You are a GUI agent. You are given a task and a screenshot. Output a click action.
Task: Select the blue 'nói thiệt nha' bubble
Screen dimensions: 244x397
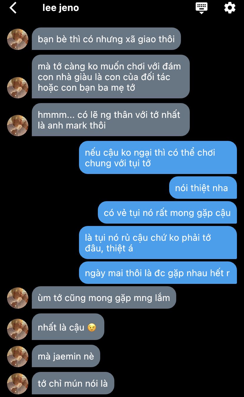tap(203, 188)
